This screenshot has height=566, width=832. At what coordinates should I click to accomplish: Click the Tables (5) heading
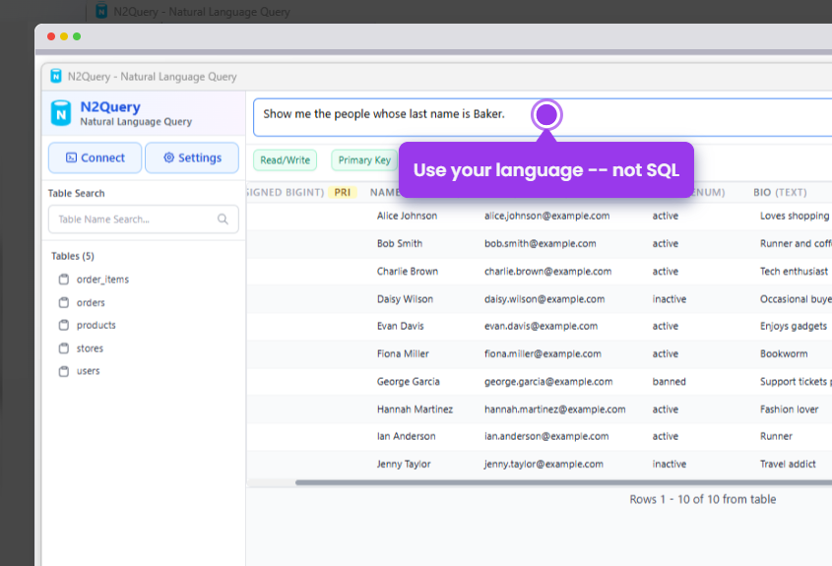point(73,256)
